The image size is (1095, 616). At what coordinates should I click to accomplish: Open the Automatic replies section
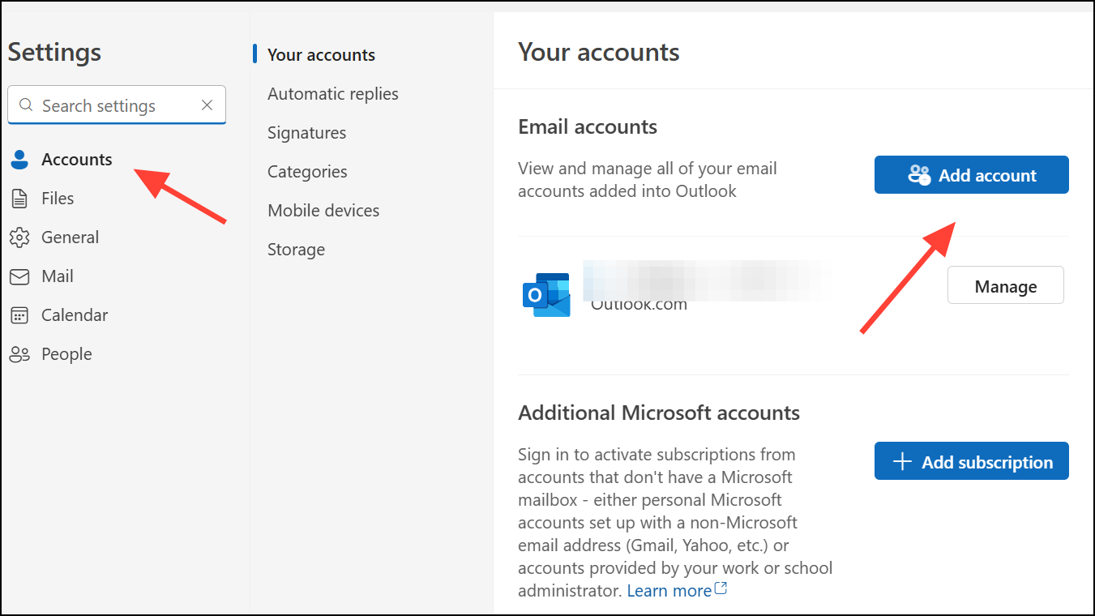click(x=332, y=94)
